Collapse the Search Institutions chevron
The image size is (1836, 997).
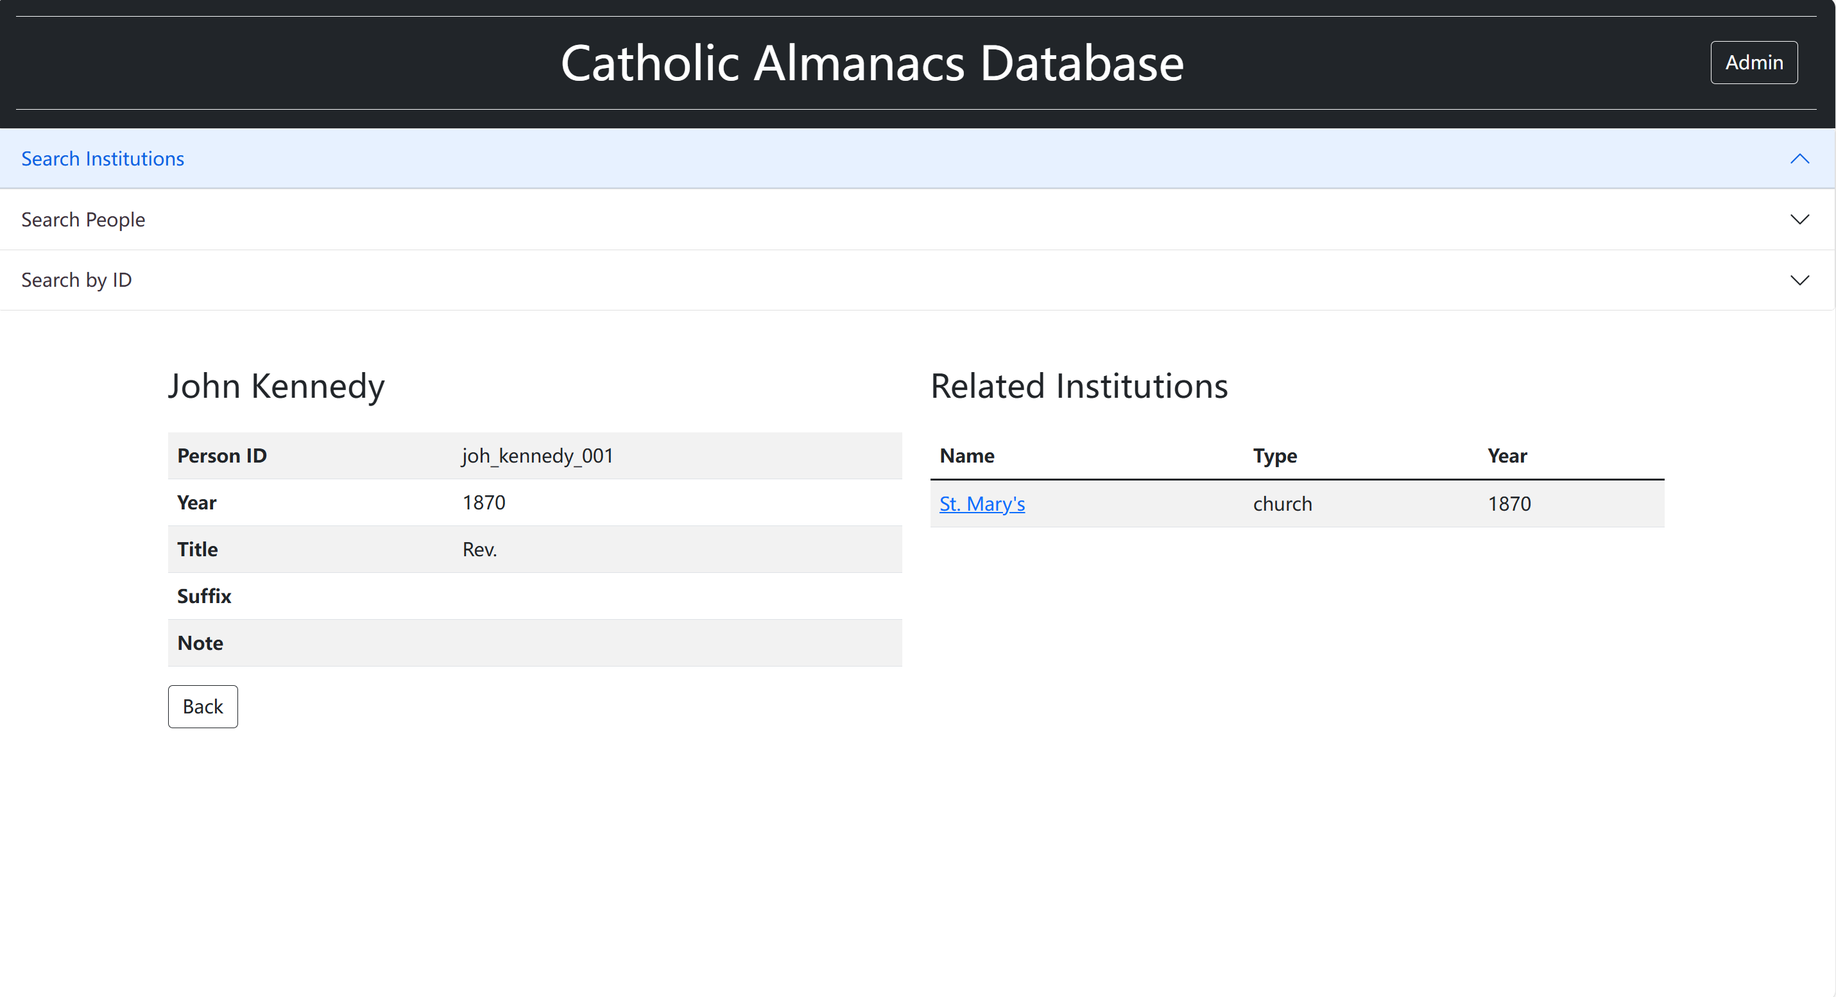tap(1799, 158)
